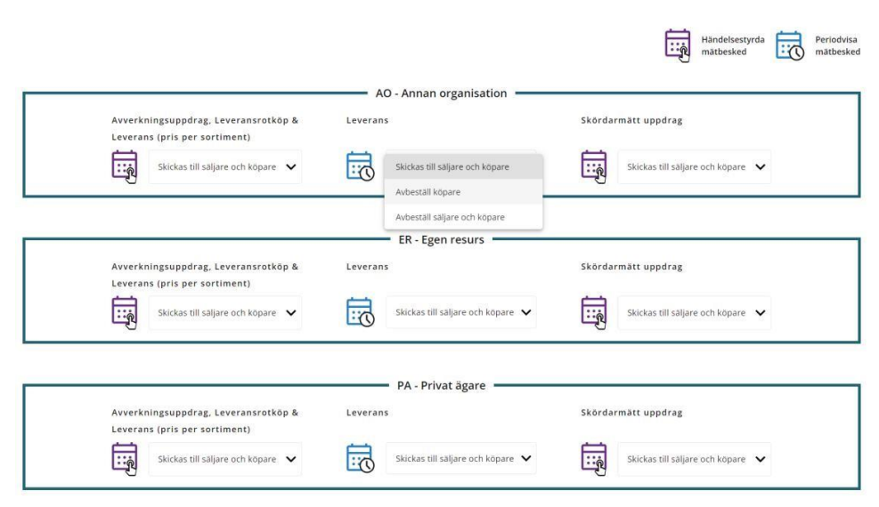Open PA Avverkningsuppdrag dropdown
Image resolution: width=879 pixels, height=507 pixels.
pyautogui.click(x=225, y=459)
